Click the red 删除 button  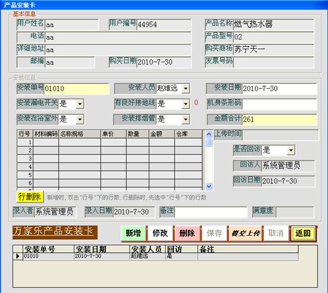click(x=187, y=233)
